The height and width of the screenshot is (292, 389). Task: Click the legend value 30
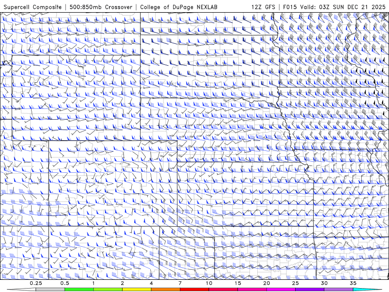tap(324, 283)
